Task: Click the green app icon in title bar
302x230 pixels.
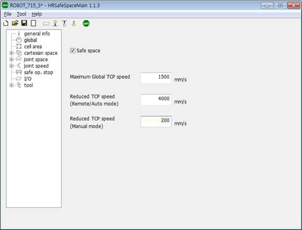Action: pos(5,5)
